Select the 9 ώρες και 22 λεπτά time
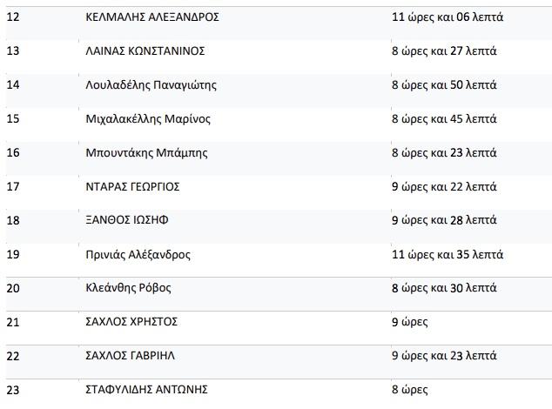The width and height of the screenshot is (552, 409). coord(444,186)
